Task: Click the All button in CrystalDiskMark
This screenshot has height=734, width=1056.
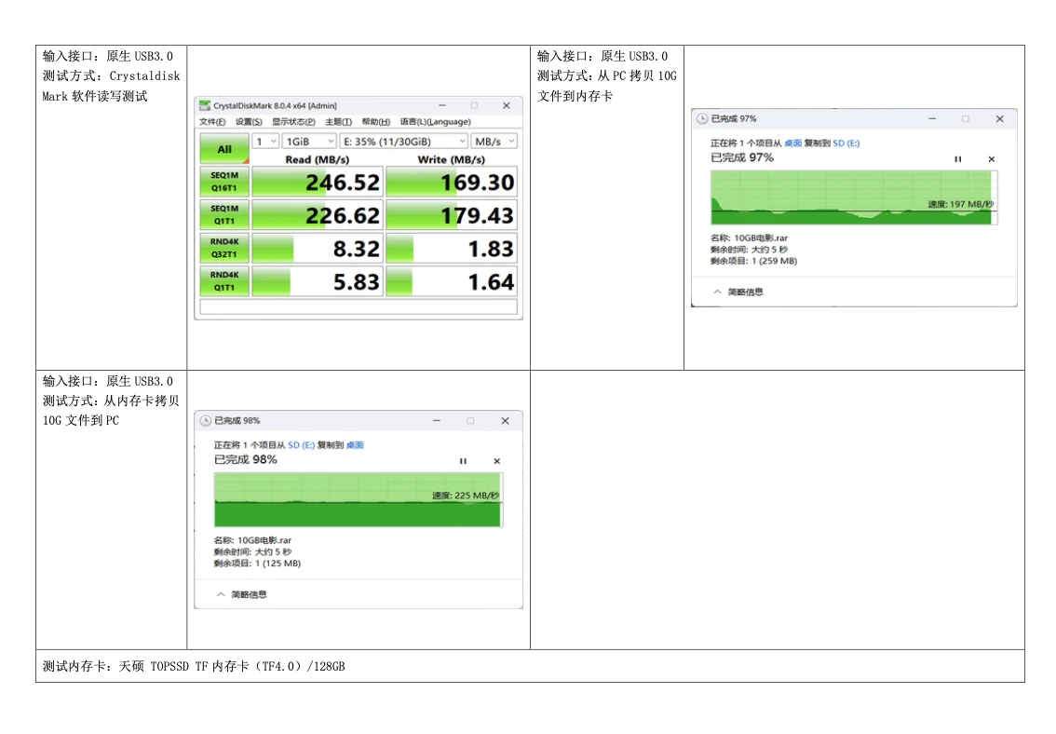Action: click(224, 149)
